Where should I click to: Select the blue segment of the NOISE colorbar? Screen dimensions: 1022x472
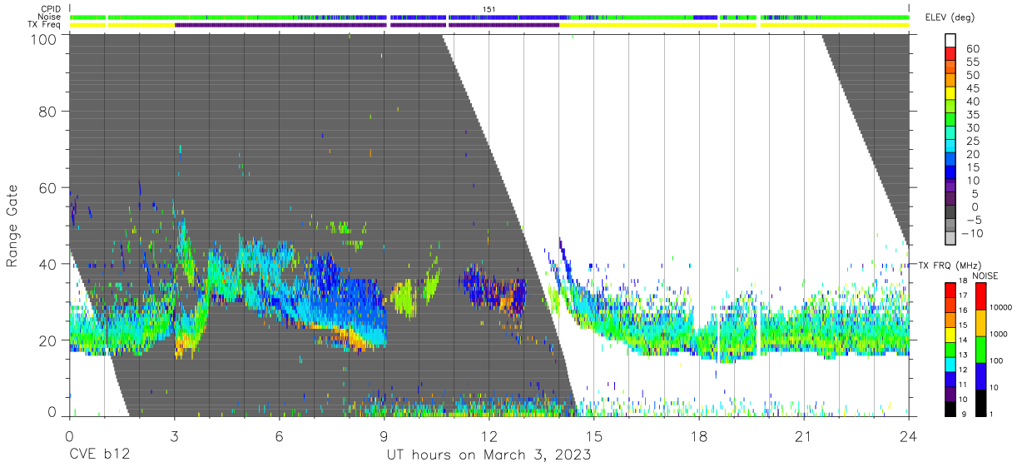click(980, 376)
